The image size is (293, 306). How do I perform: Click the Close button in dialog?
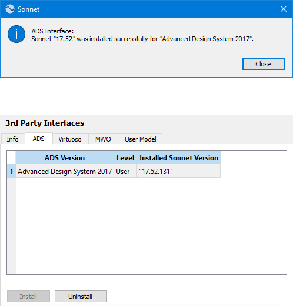point(264,64)
